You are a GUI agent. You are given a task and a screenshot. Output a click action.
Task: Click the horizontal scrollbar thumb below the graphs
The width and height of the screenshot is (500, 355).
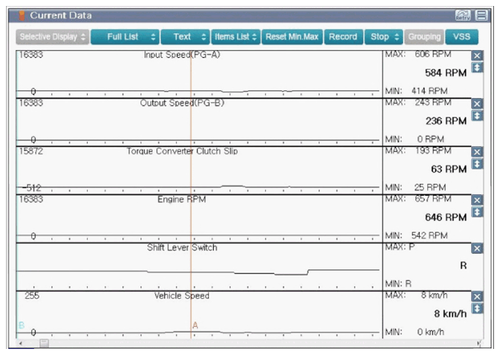[x=44, y=343]
